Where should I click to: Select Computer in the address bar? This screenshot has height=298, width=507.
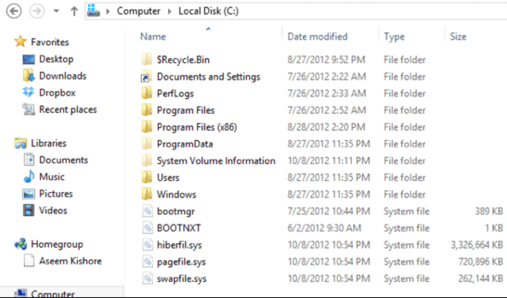click(138, 11)
